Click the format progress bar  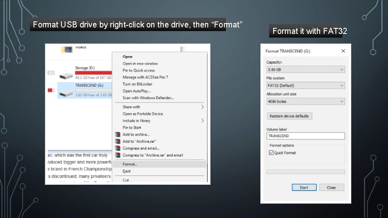point(306,172)
